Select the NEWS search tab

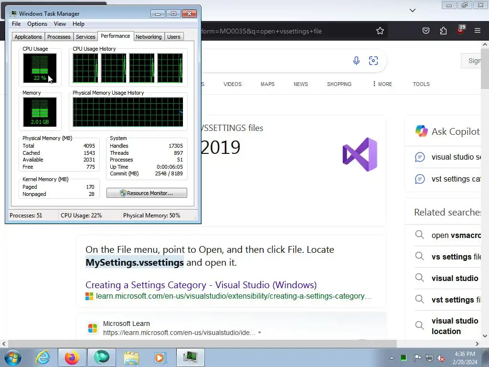tap(301, 84)
